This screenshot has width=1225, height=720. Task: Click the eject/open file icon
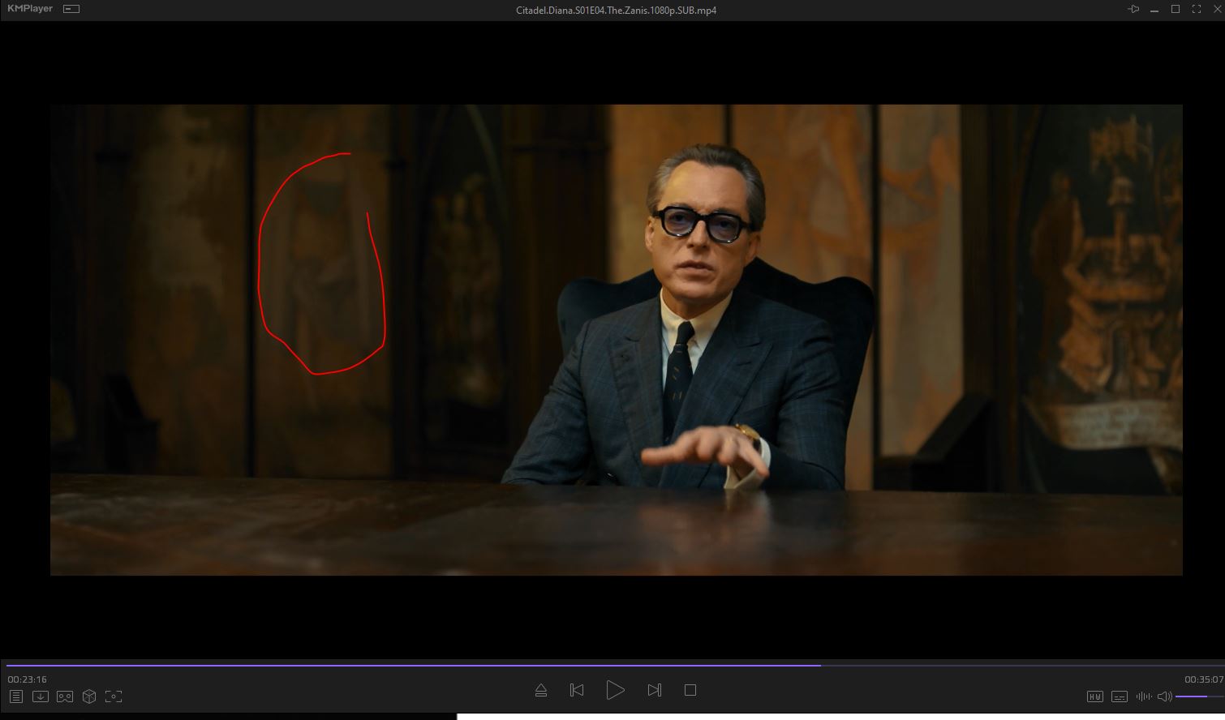point(541,691)
